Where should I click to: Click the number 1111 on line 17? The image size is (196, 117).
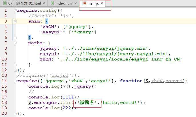68,97
